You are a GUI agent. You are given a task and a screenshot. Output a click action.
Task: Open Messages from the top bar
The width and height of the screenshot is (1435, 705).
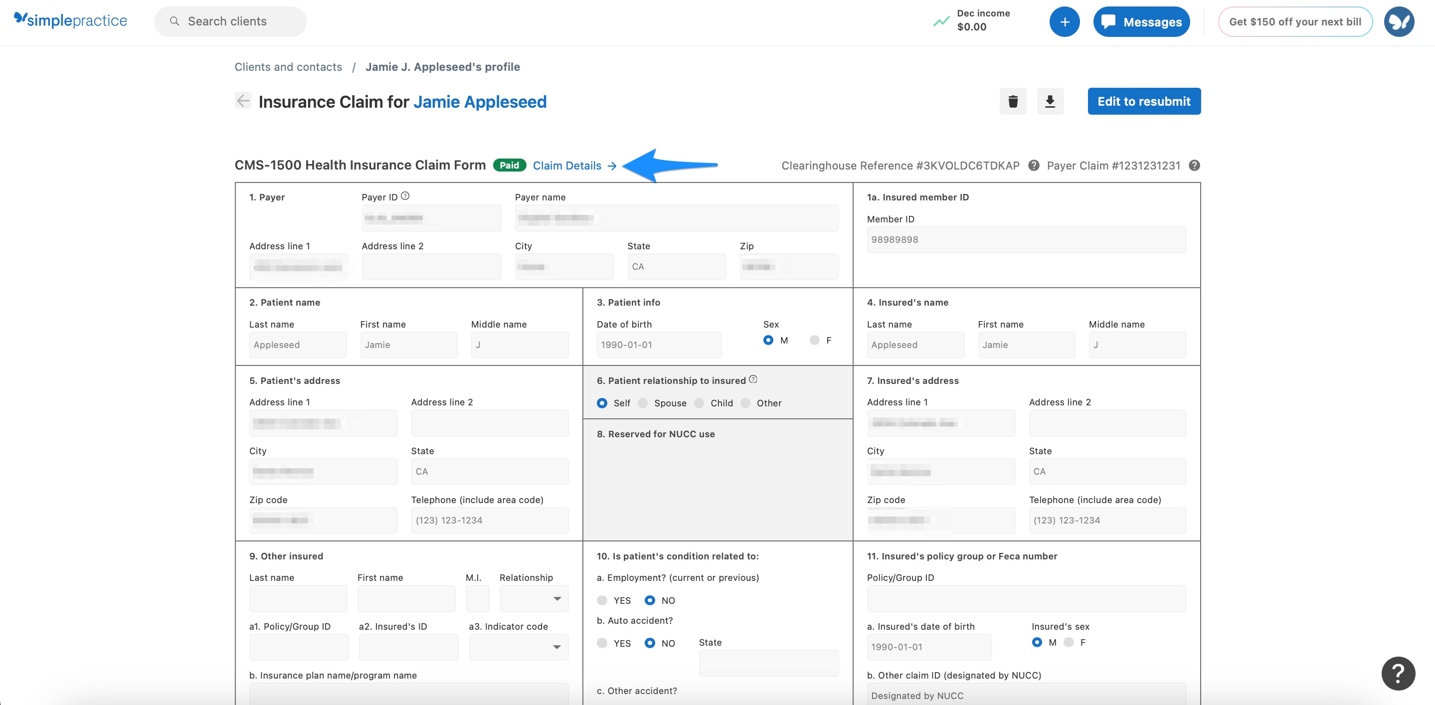click(1141, 22)
